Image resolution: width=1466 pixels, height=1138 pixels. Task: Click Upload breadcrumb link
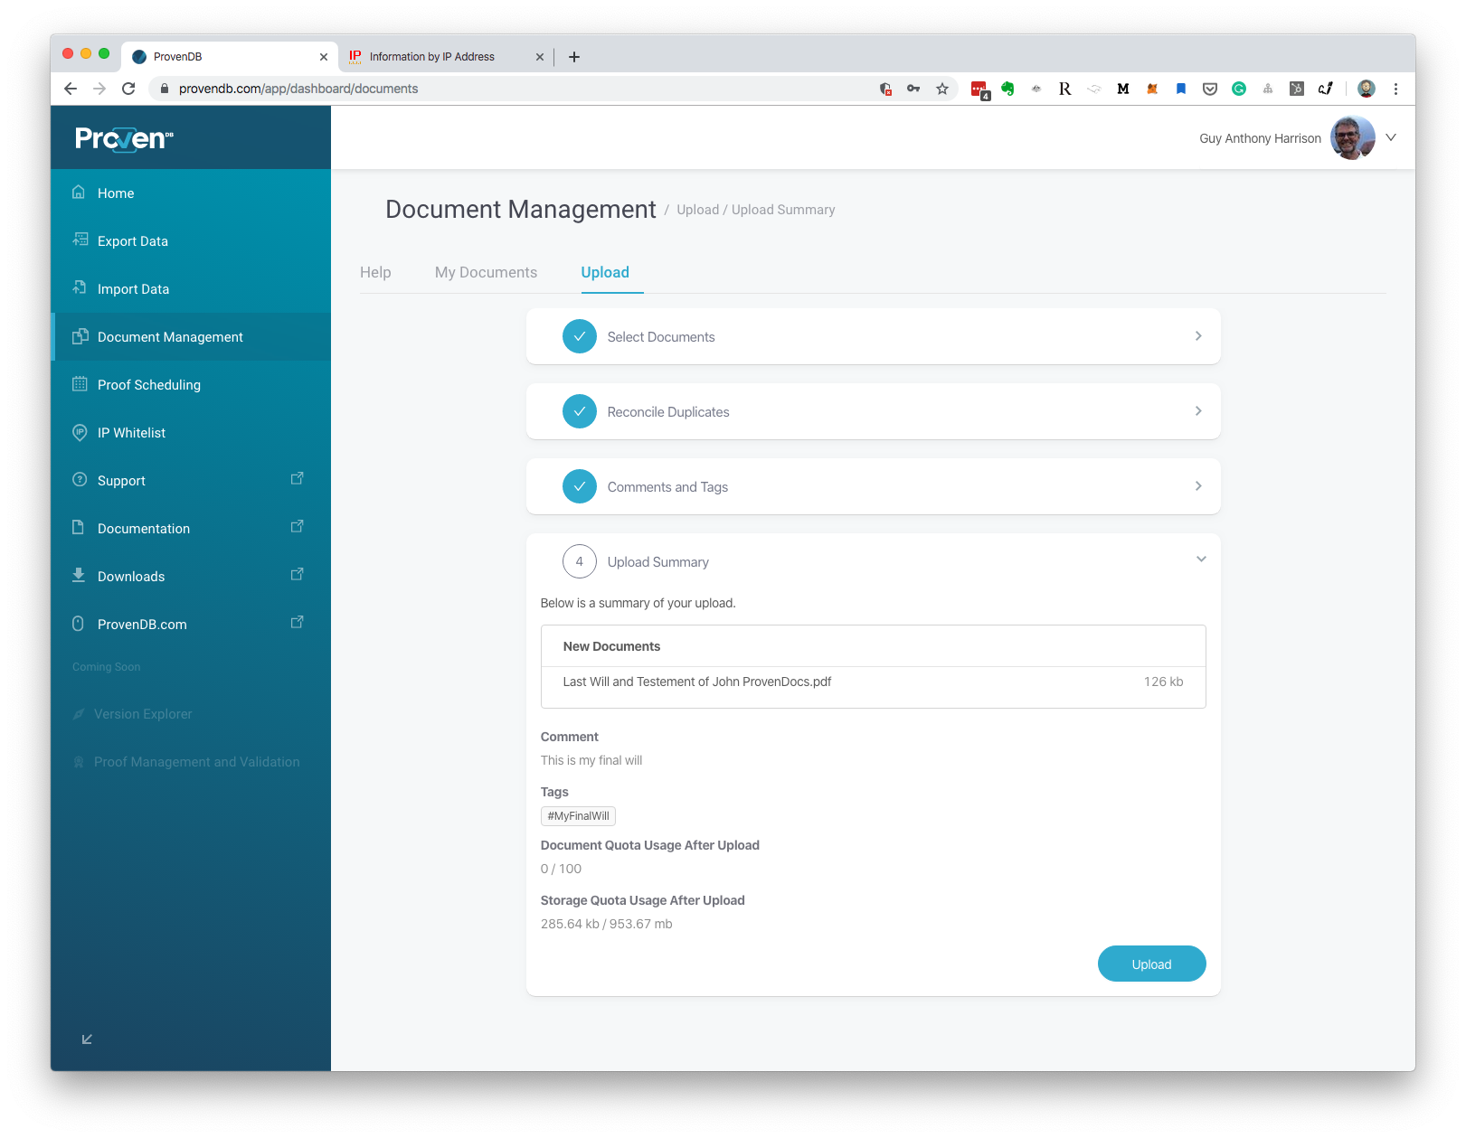coord(697,210)
